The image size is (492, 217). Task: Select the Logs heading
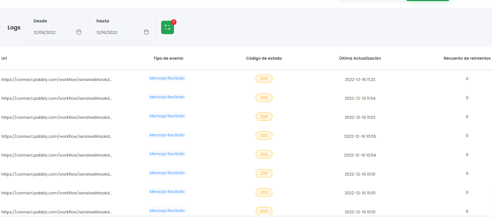click(14, 27)
